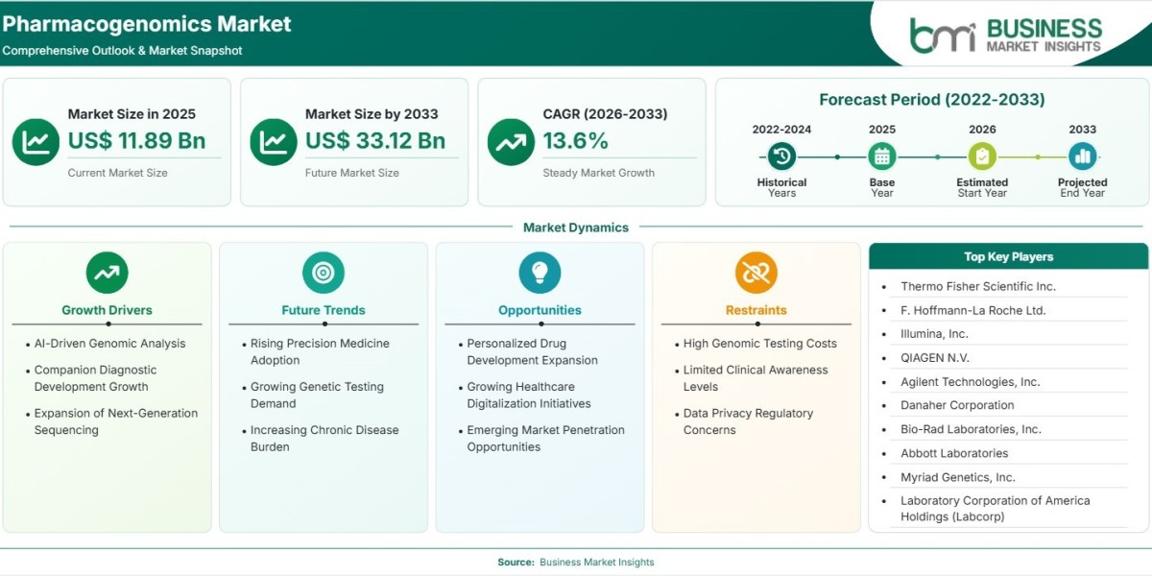The image size is (1152, 576).
Task: Click the BMI logo mark
Action: click(943, 36)
